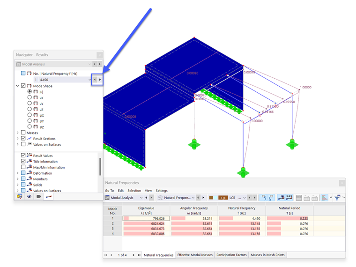Toggle the colored bars chart icon in toolbar

click(325, 198)
